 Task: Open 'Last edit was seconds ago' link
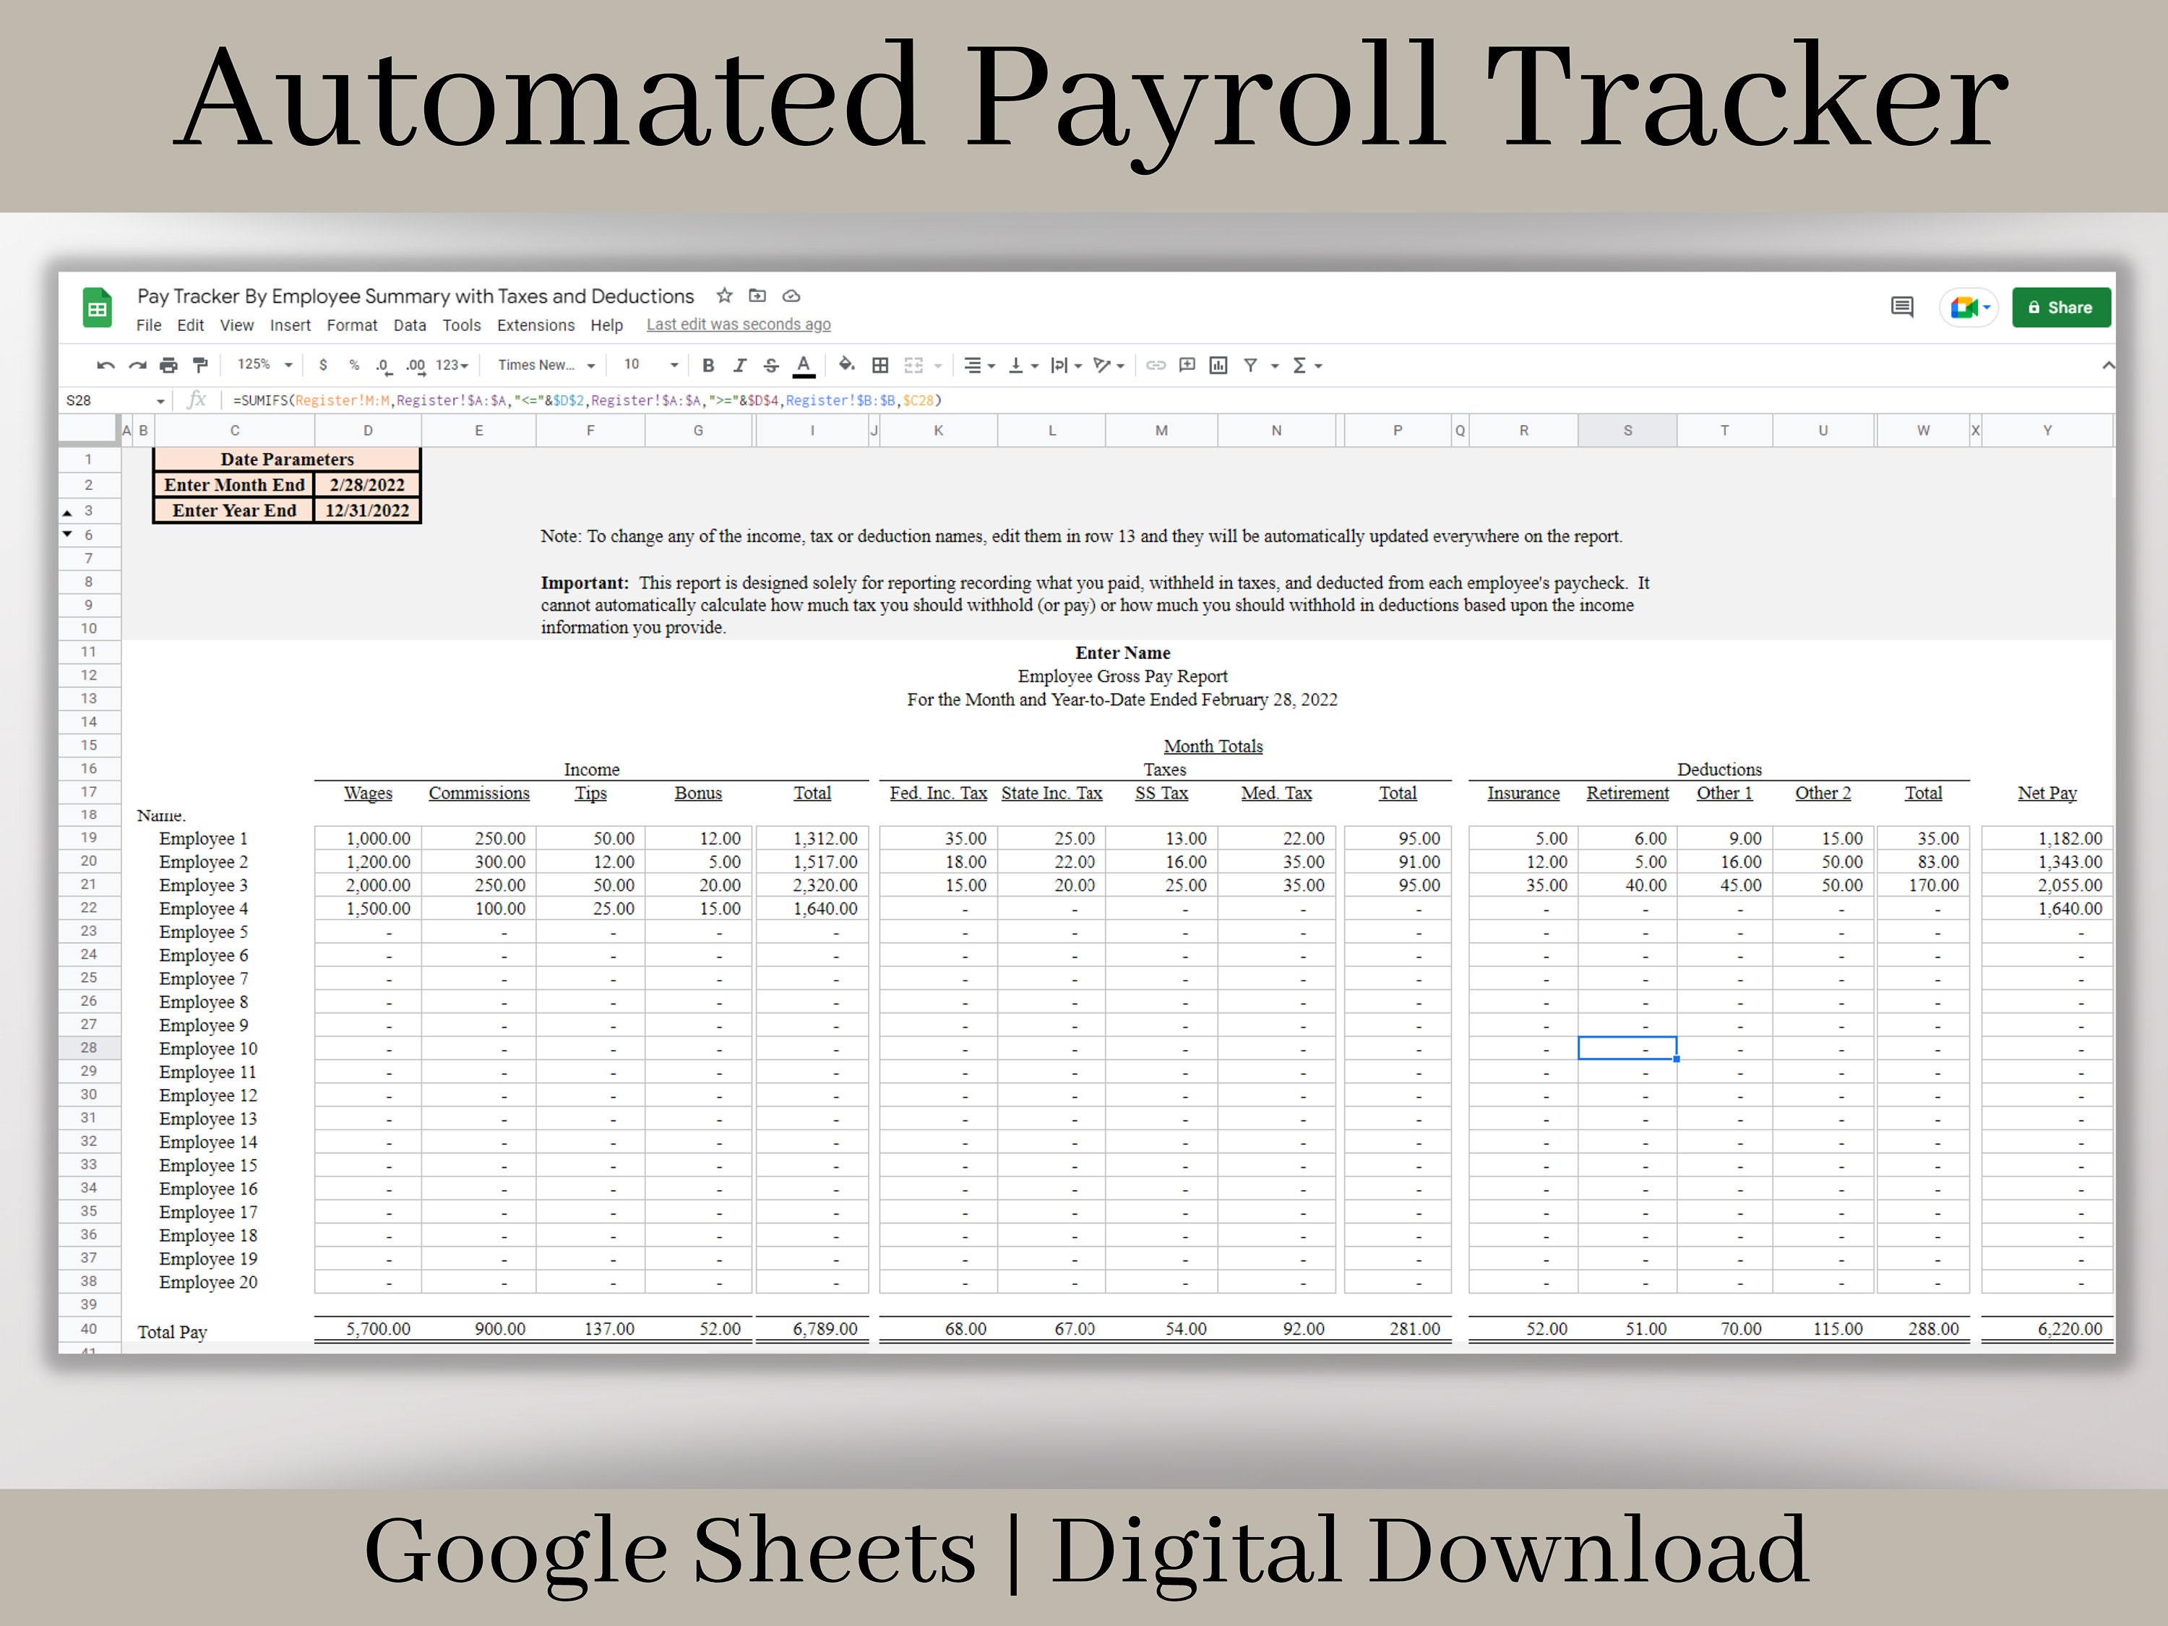[738, 324]
